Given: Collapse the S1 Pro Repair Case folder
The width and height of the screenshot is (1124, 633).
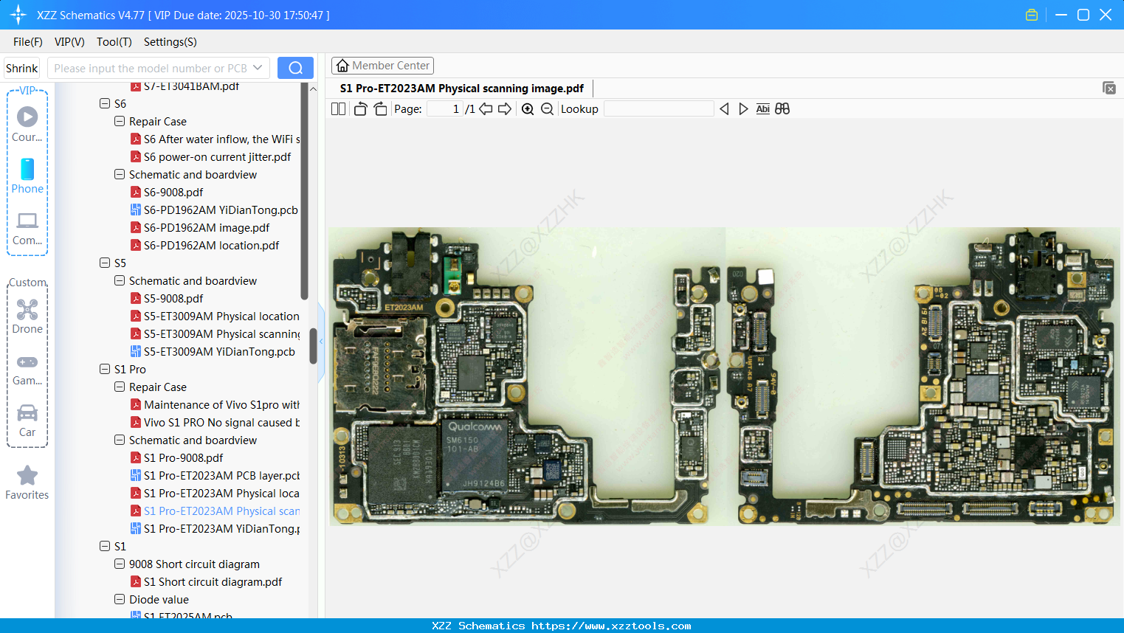Looking at the screenshot, I should pyautogui.click(x=120, y=387).
